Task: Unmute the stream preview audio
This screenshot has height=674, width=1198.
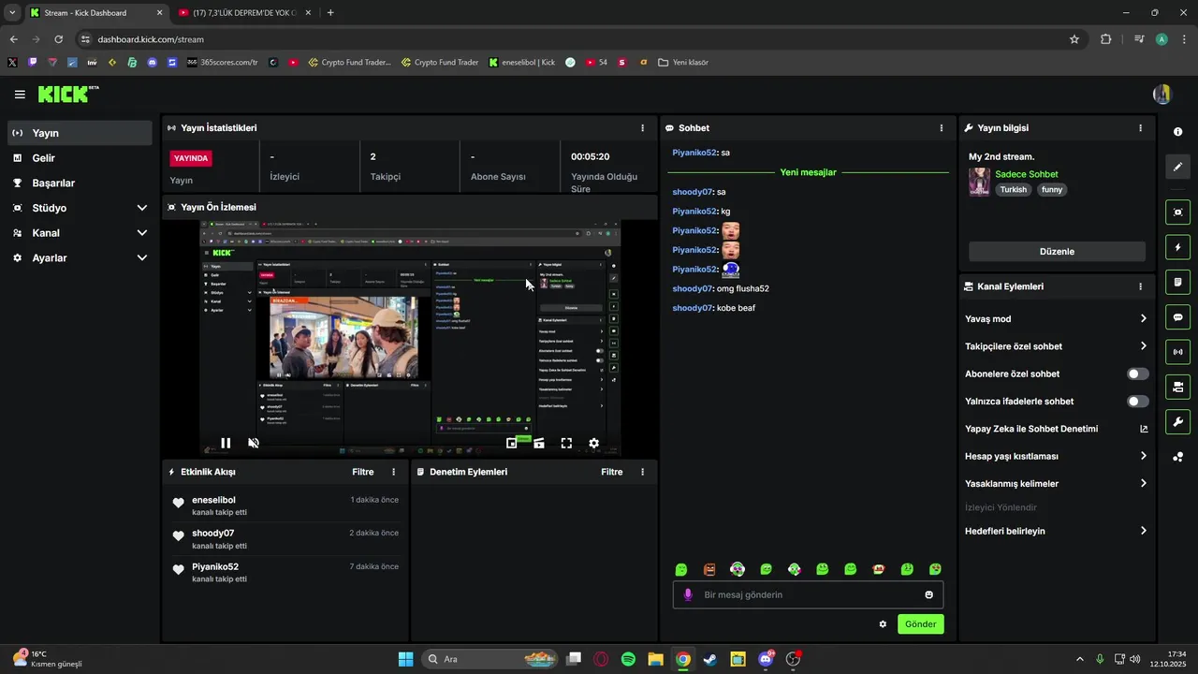Action: (253, 443)
